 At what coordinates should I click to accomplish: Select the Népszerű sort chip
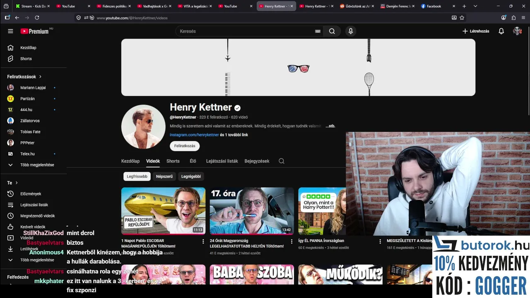[164, 176]
